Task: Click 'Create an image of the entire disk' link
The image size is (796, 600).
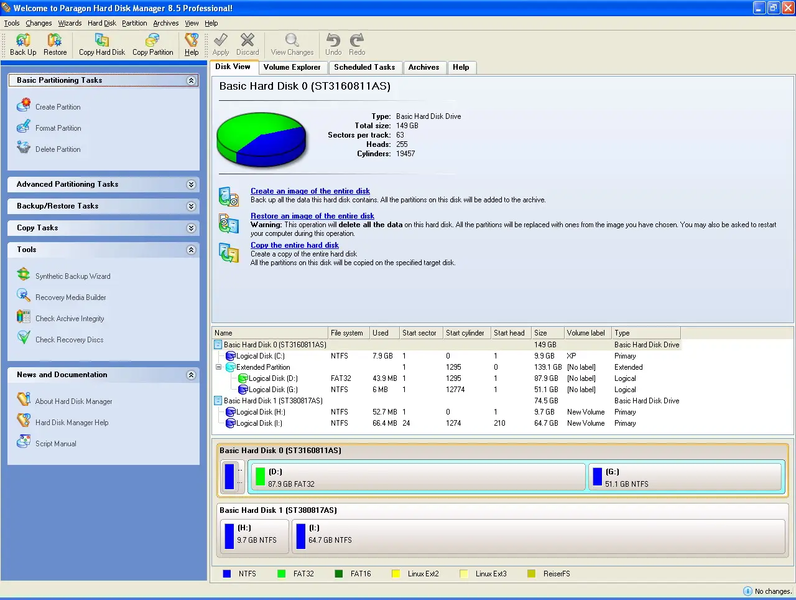Action: [310, 191]
